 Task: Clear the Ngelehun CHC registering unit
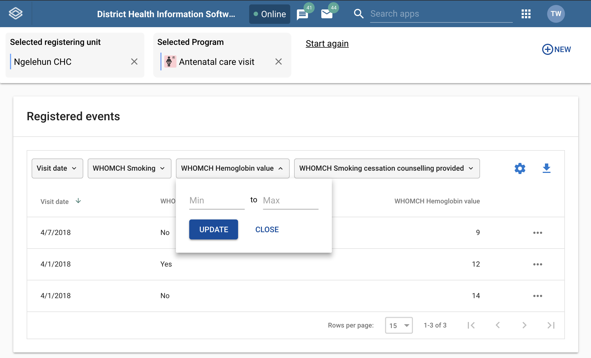(x=134, y=62)
